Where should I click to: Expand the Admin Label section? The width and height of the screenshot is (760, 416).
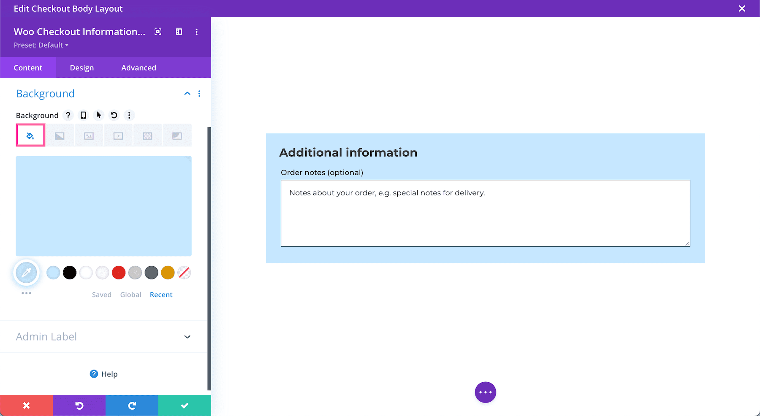103,337
